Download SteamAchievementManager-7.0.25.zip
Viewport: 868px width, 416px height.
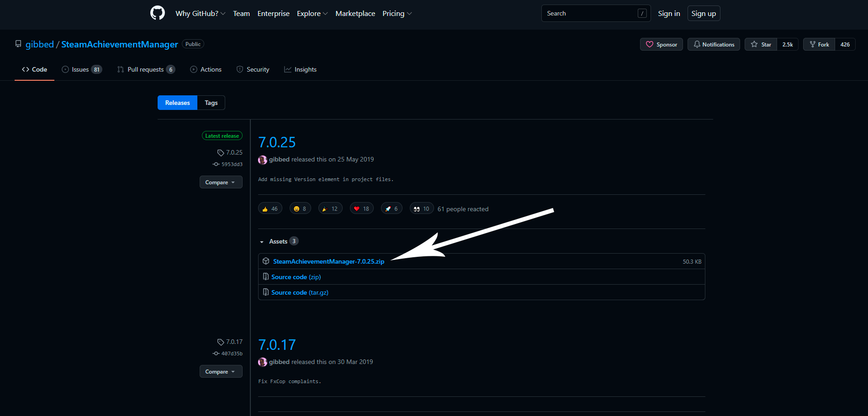(328, 261)
